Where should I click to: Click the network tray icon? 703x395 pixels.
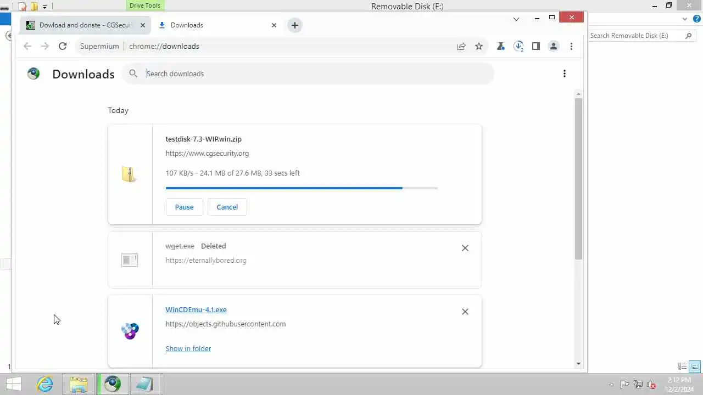(x=638, y=385)
